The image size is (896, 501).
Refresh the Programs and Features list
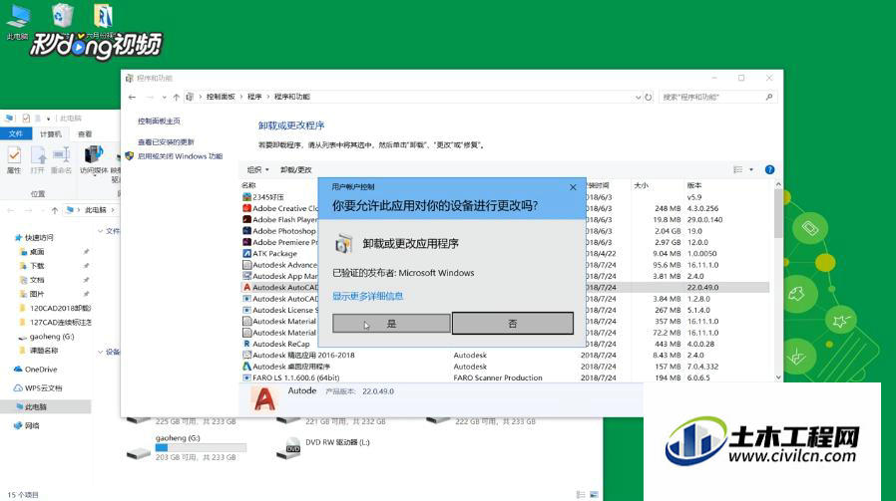pos(648,97)
